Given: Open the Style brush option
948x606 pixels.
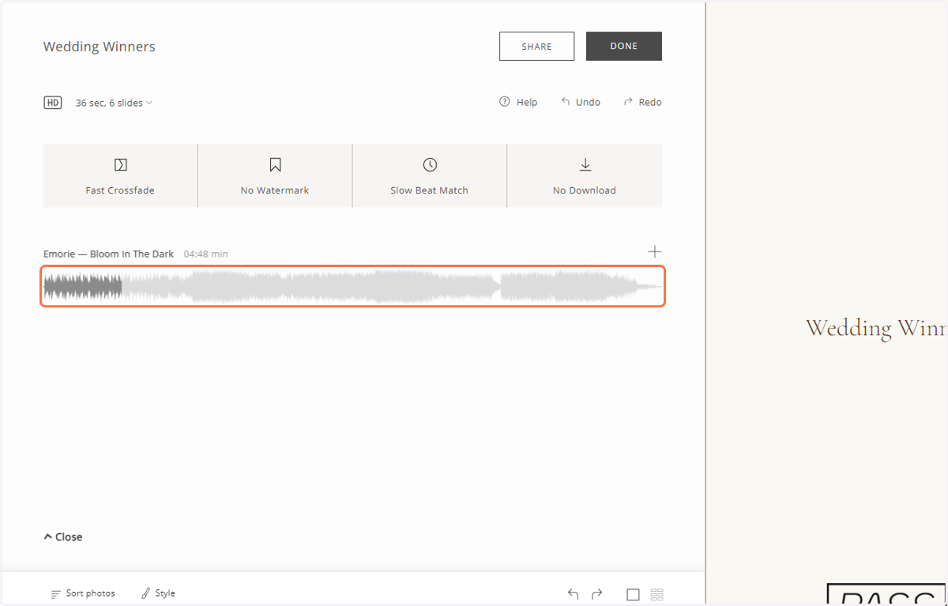Looking at the screenshot, I should pyautogui.click(x=158, y=593).
